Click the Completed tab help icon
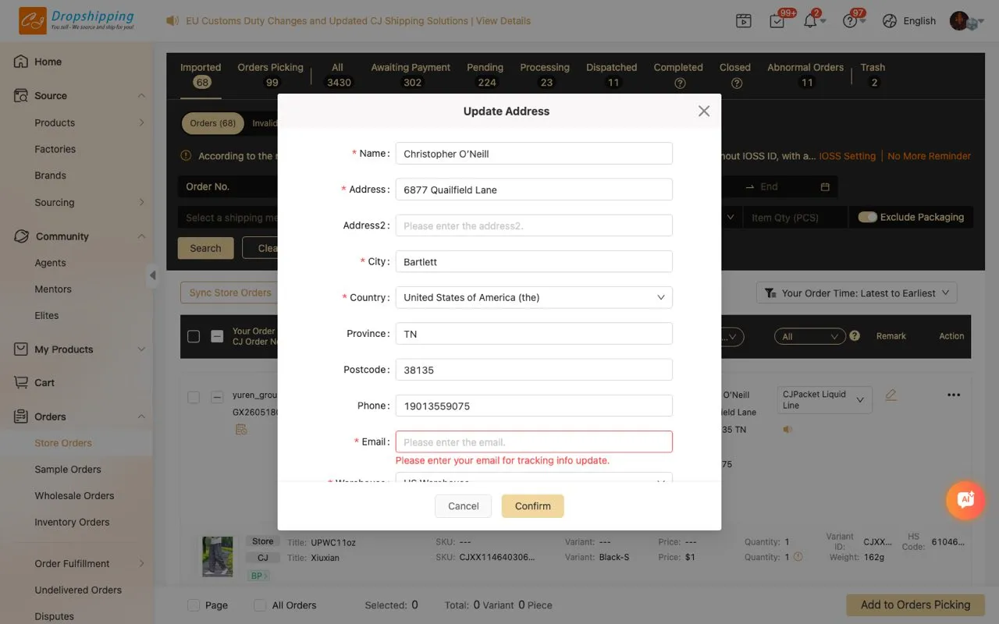999x624 pixels. 680,83
